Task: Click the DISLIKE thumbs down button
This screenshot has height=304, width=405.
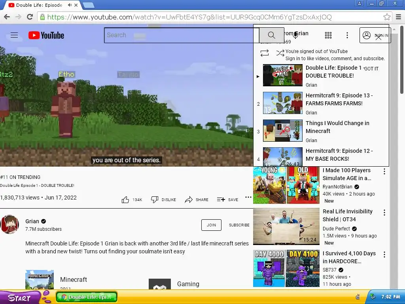Action: tap(163, 199)
